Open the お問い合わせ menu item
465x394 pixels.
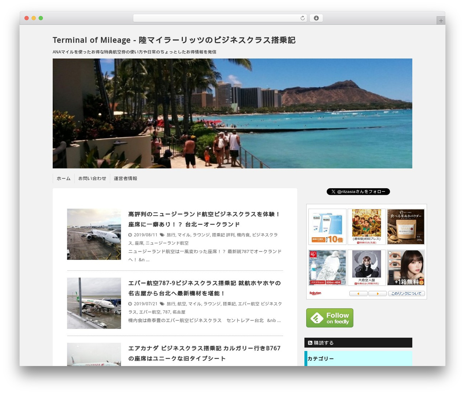[92, 178]
